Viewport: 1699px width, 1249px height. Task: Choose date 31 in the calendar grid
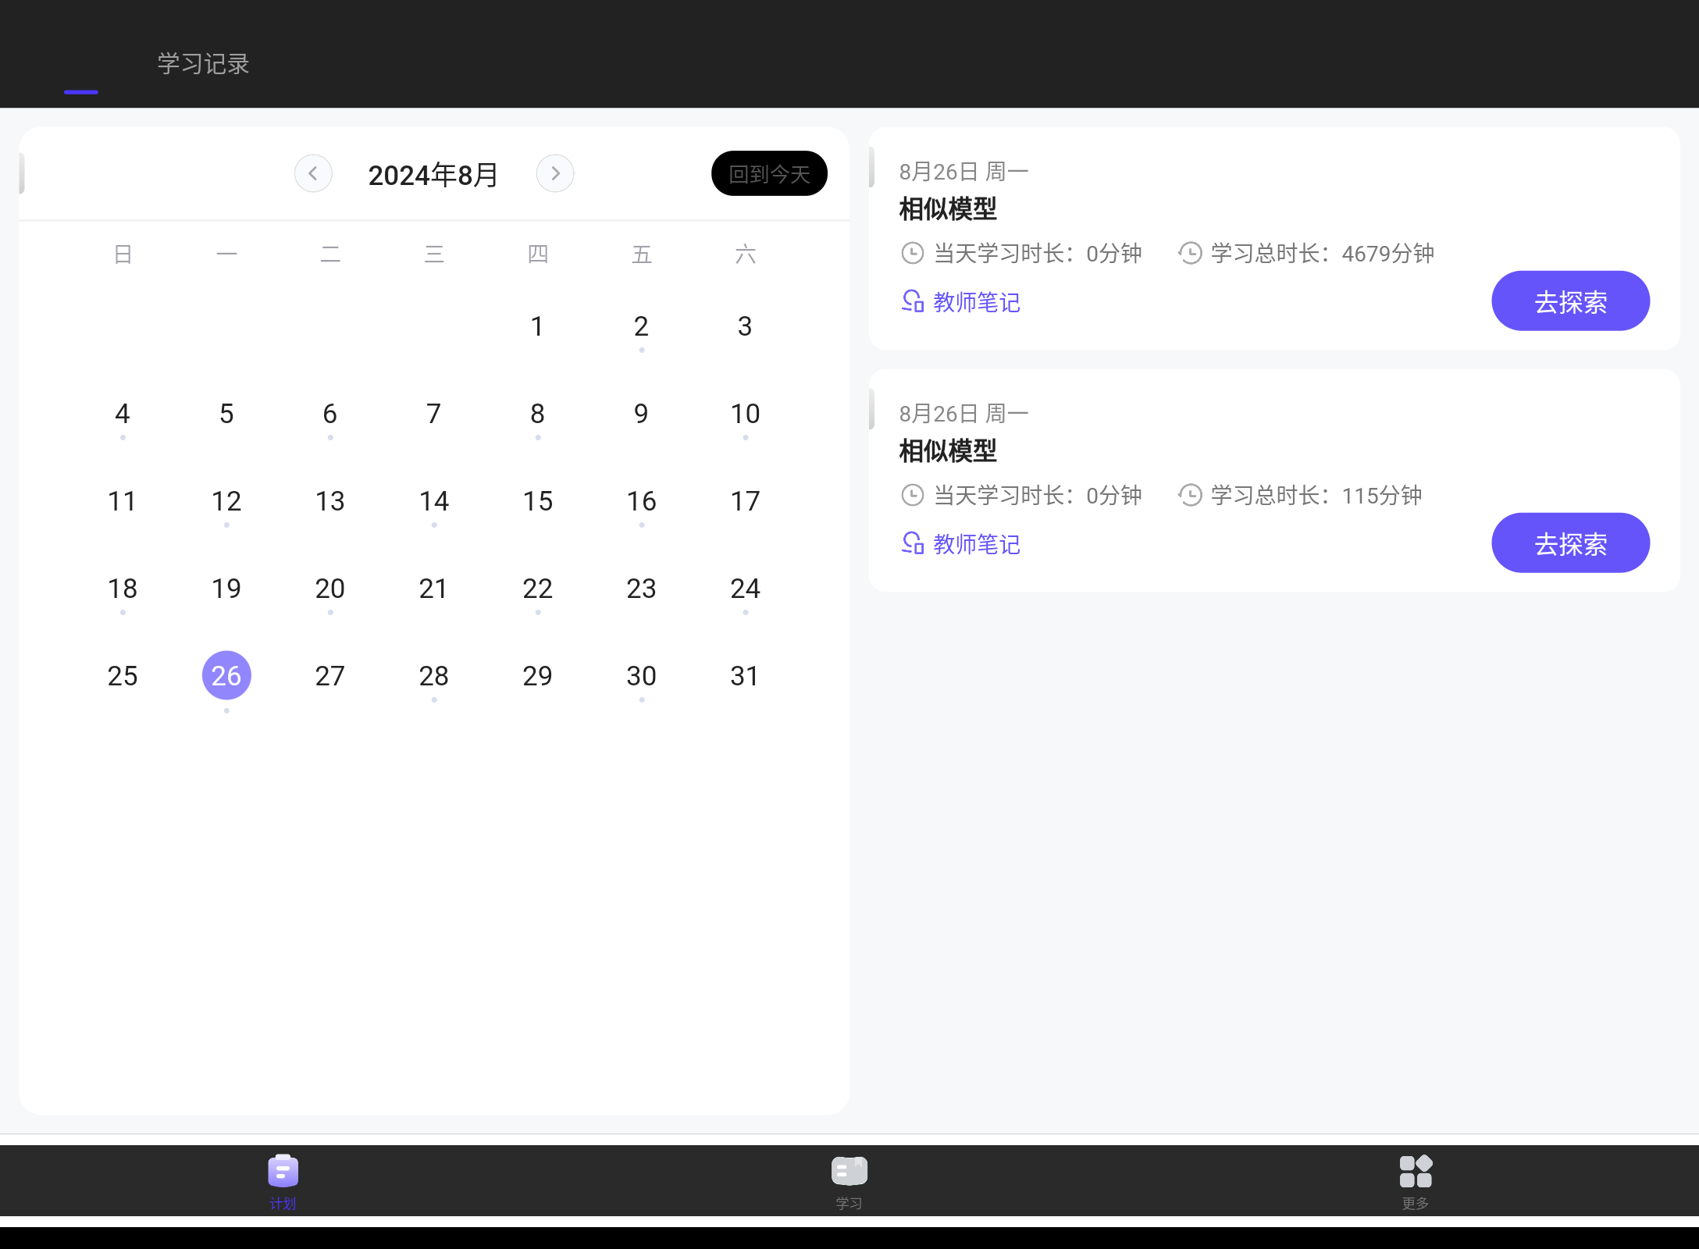[745, 675]
